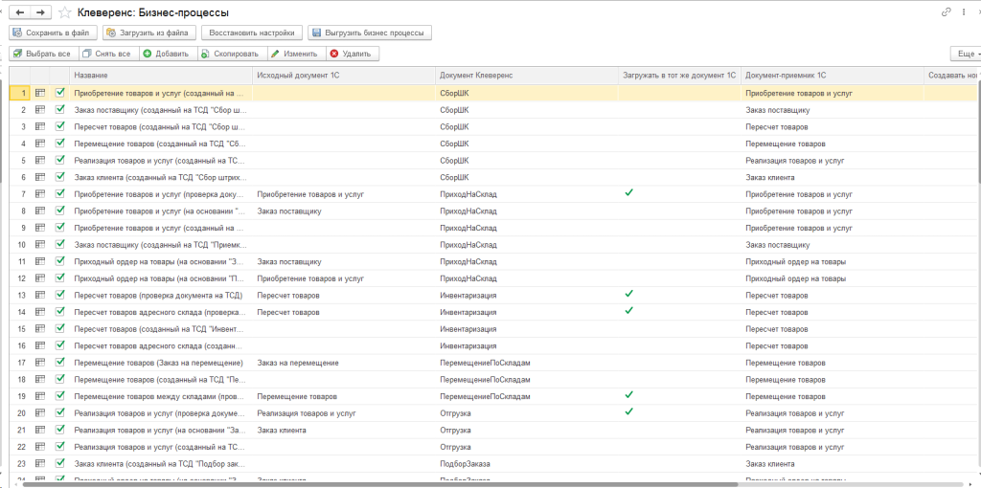Click the Удалить button
The height and width of the screenshot is (488, 981).
[350, 54]
